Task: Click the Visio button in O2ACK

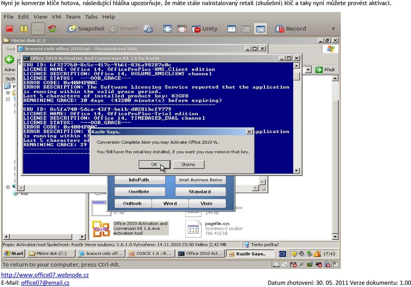Action: tap(206, 204)
